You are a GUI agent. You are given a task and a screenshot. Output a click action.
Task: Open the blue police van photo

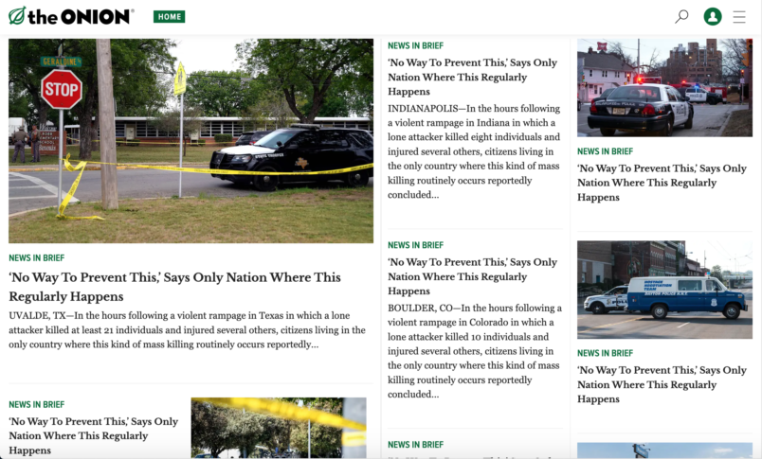tap(663, 289)
